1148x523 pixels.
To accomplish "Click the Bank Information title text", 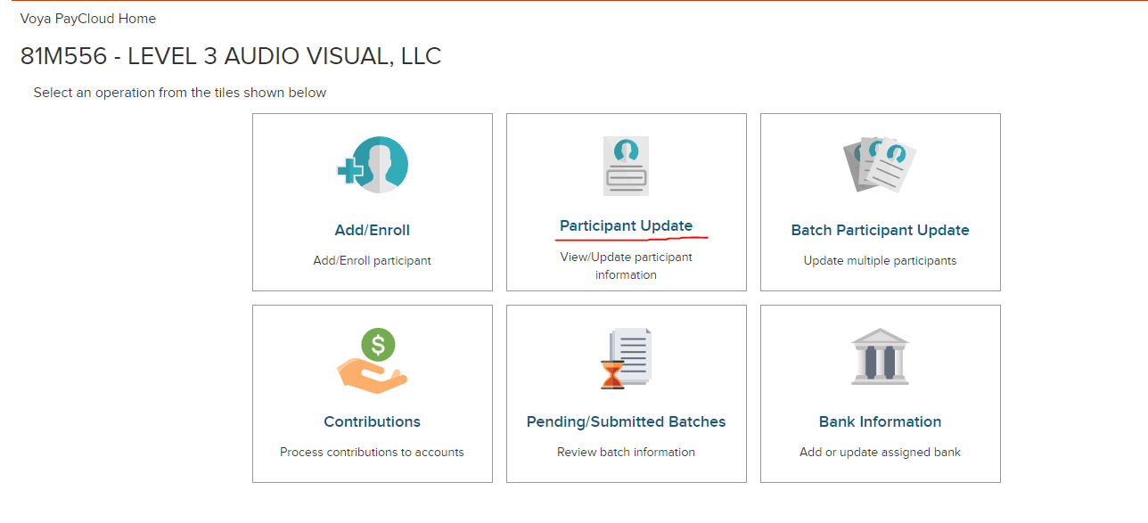I will pos(880,421).
